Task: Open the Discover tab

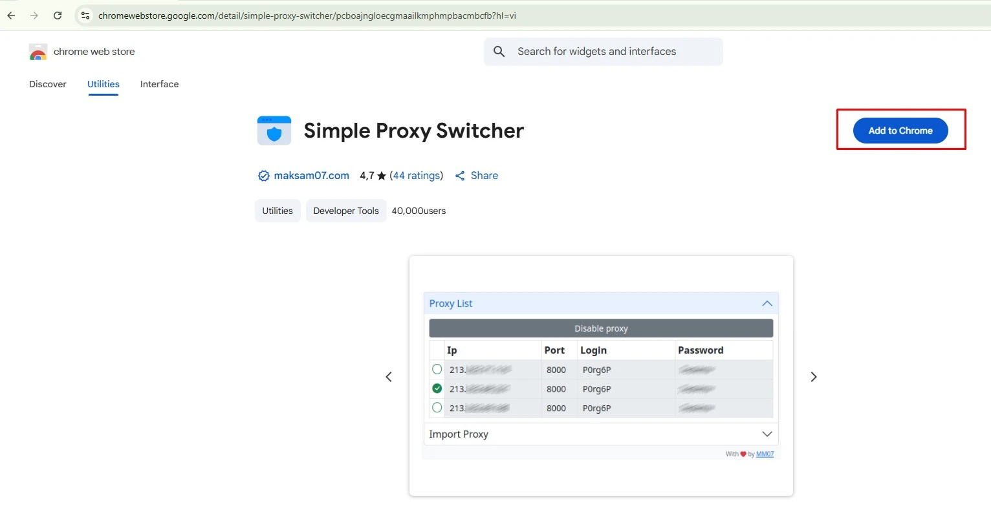Action: pos(48,84)
